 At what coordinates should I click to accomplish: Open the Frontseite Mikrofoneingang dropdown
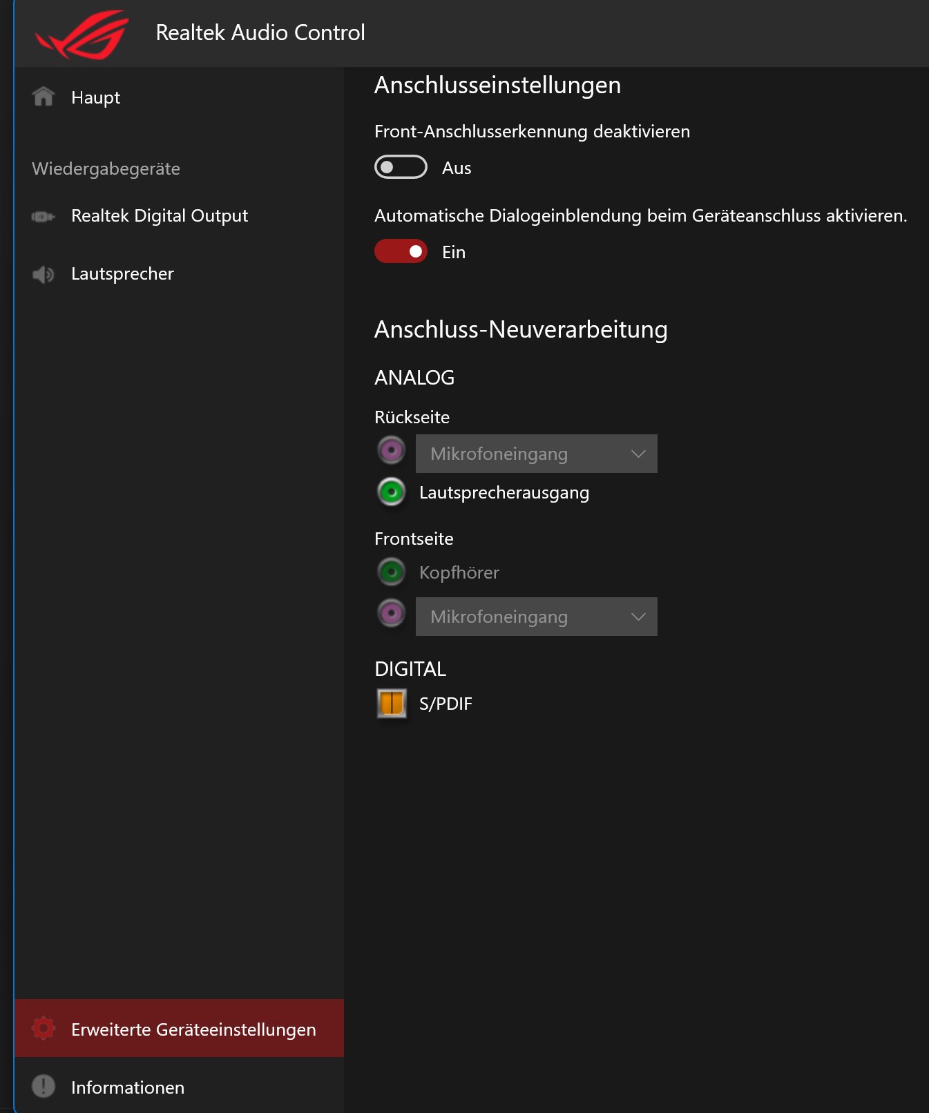[537, 617]
